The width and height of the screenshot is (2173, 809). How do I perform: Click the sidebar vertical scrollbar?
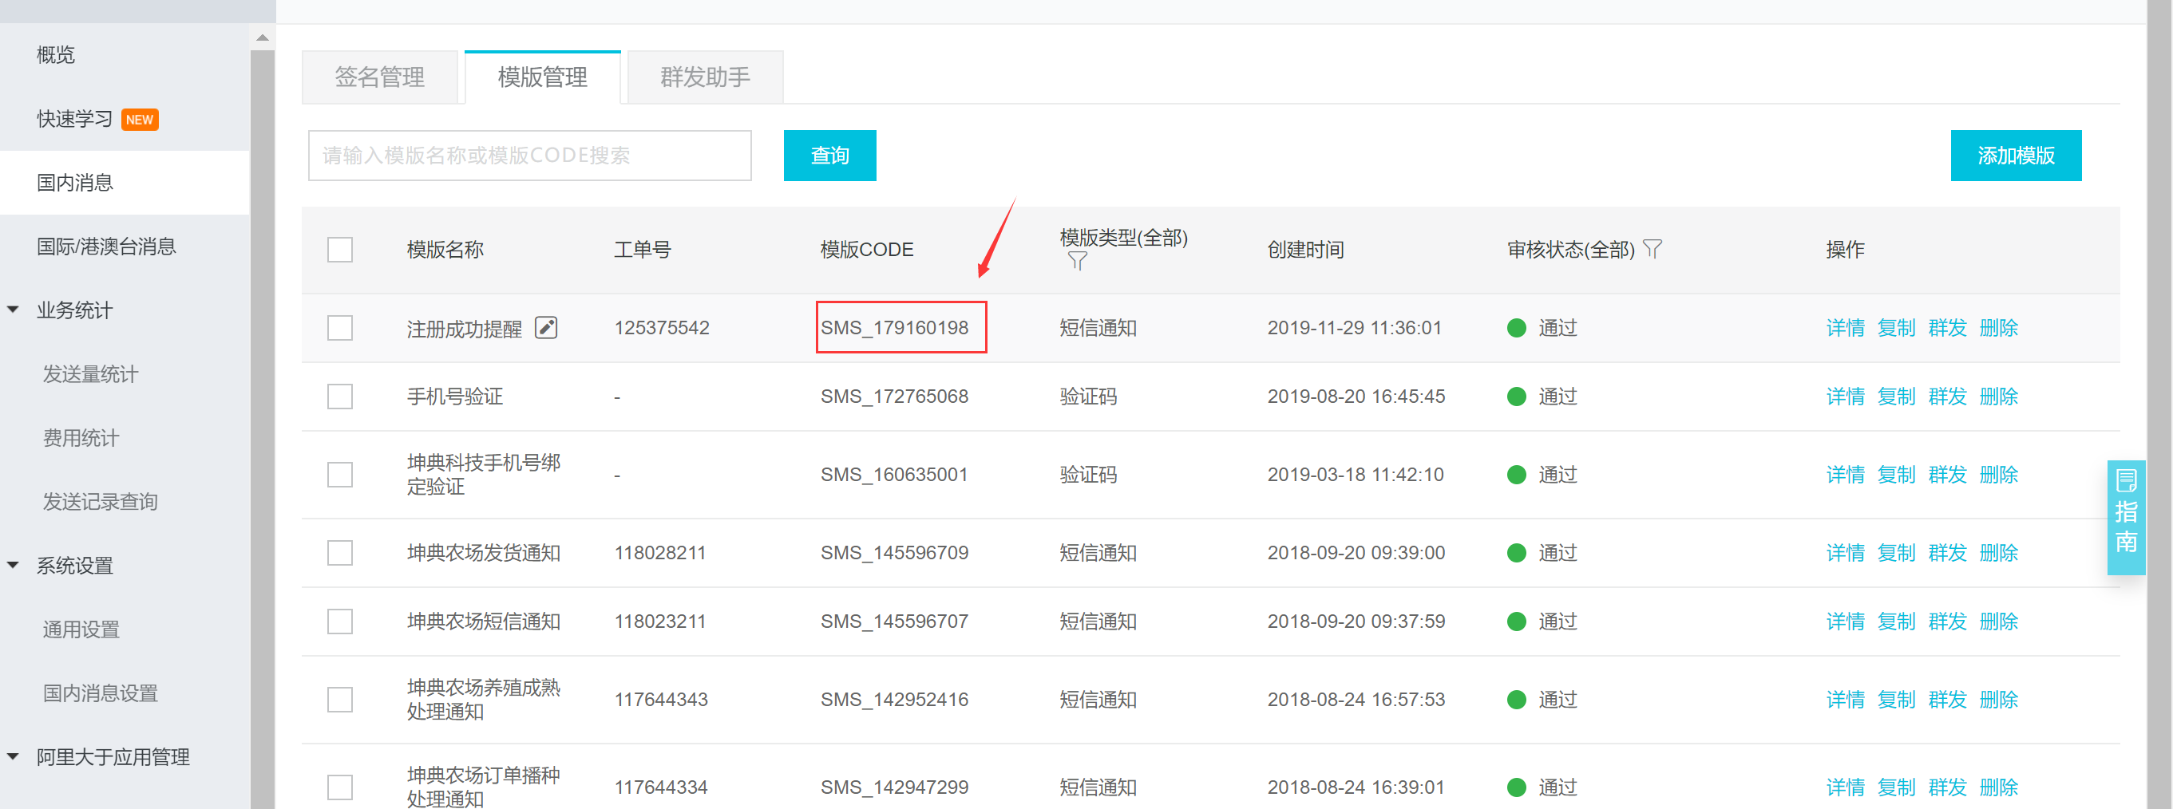pos(263,430)
